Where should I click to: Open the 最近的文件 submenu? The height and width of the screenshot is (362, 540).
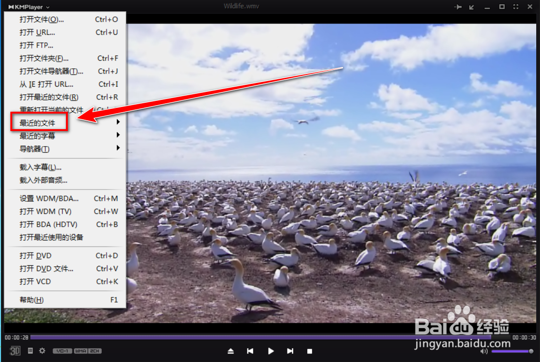pyautogui.click(x=65, y=123)
